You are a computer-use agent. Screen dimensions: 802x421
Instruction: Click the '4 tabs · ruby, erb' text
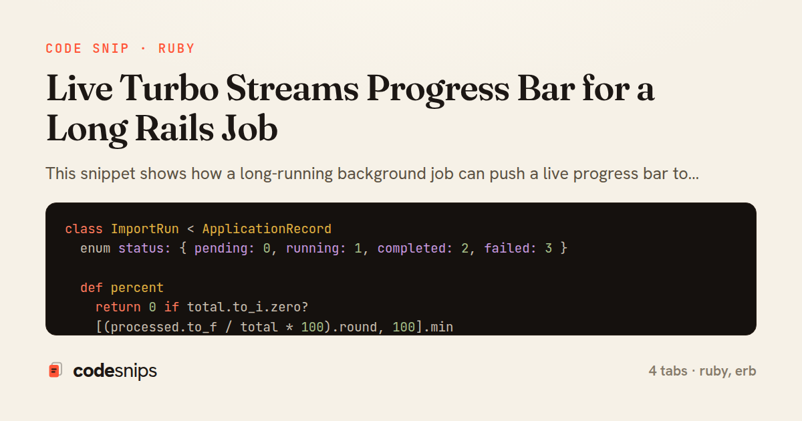702,371
